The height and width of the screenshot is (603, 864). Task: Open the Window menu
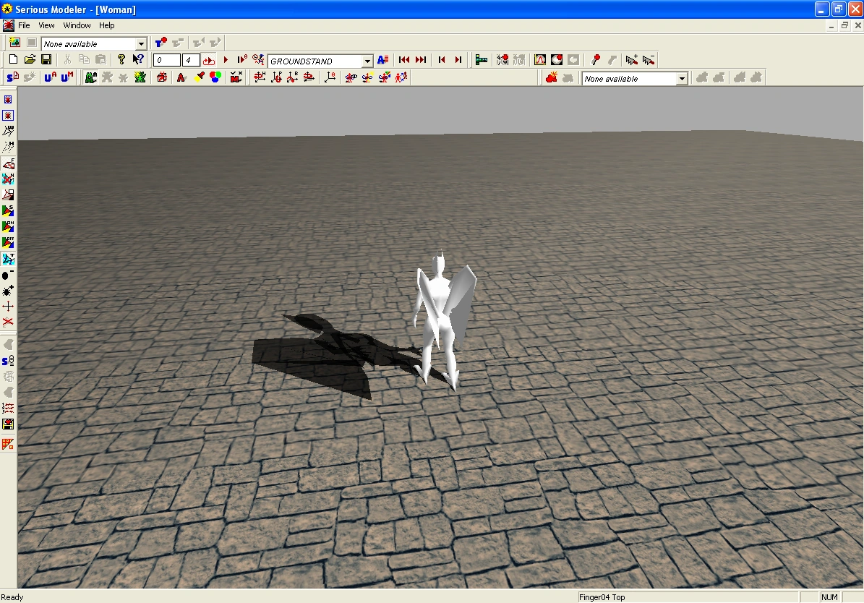click(x=77, y=25)
